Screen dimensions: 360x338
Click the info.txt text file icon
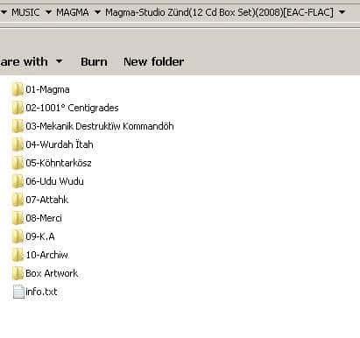point(18,292)
